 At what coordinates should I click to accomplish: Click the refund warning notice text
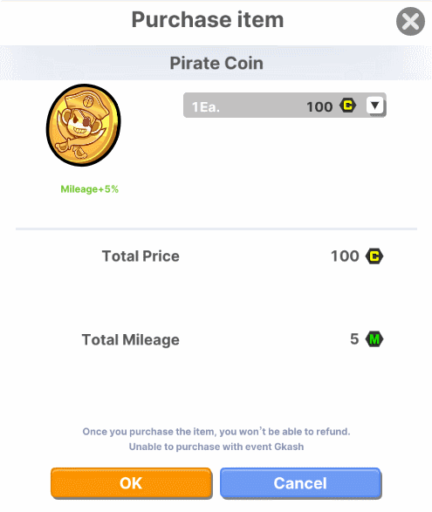pyautogui.click(x=216, y=432)
